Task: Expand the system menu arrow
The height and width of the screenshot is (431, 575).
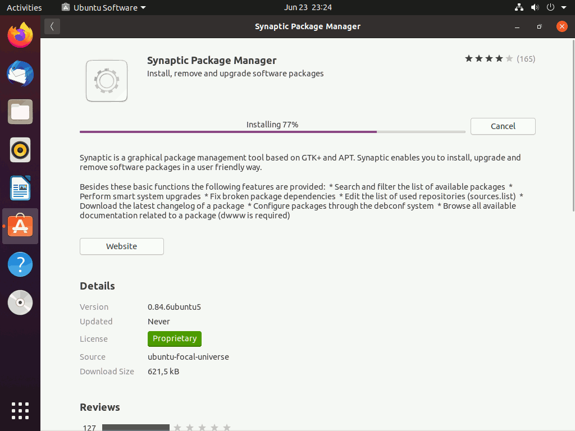Action: (564, 7)
